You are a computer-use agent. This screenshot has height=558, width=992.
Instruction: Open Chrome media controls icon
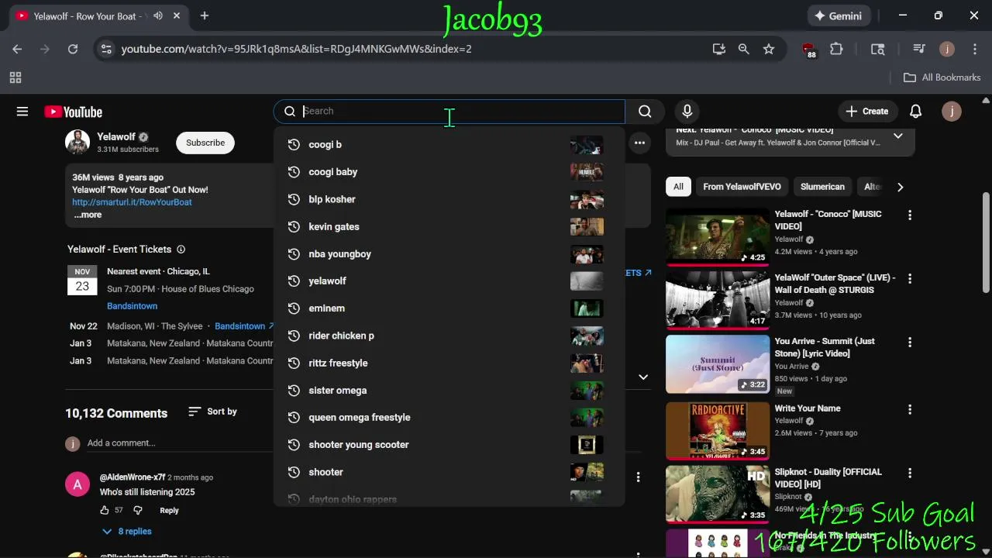click(x=919, y=49)
